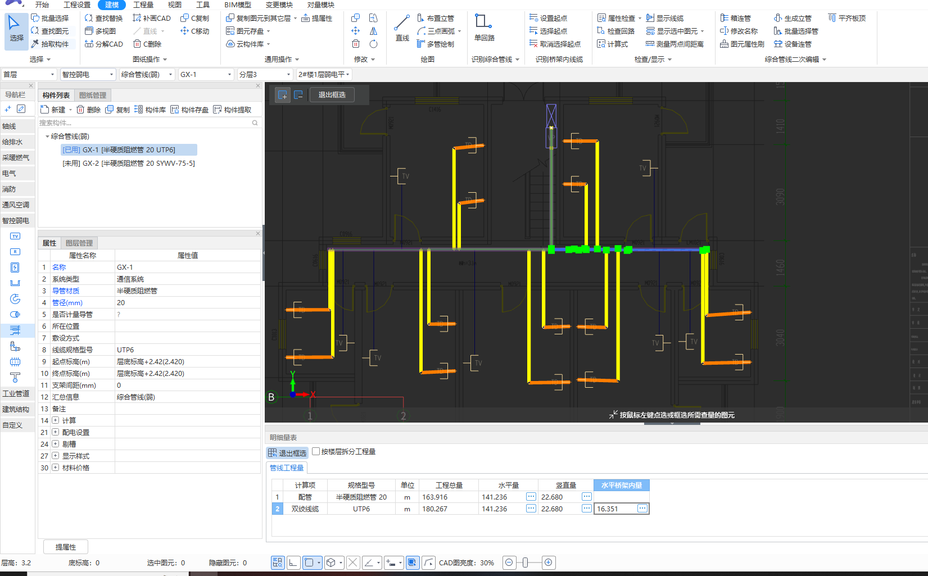
Task: Run 检查回路 loop check
Action: click(616, 31)
